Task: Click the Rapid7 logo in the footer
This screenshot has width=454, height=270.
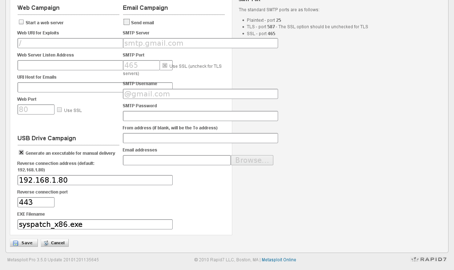Action: tap(427, 259)
